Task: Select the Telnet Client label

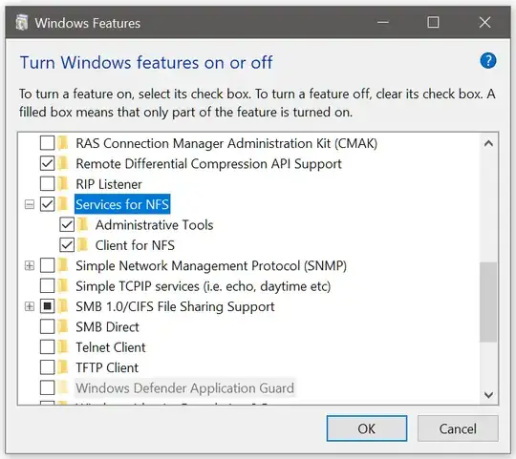Action: pyautogui.click(x=111, y=347)
